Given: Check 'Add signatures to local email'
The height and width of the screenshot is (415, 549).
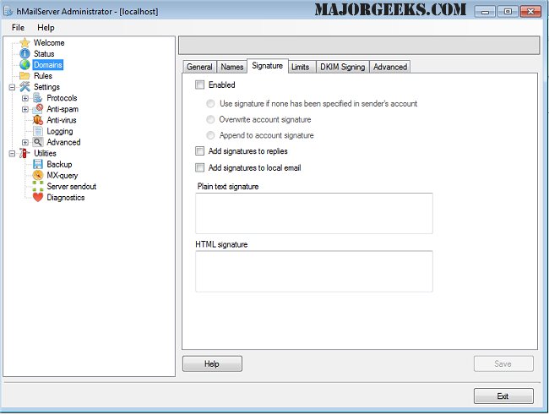Looking at the screenshot, I should [199, 167].
